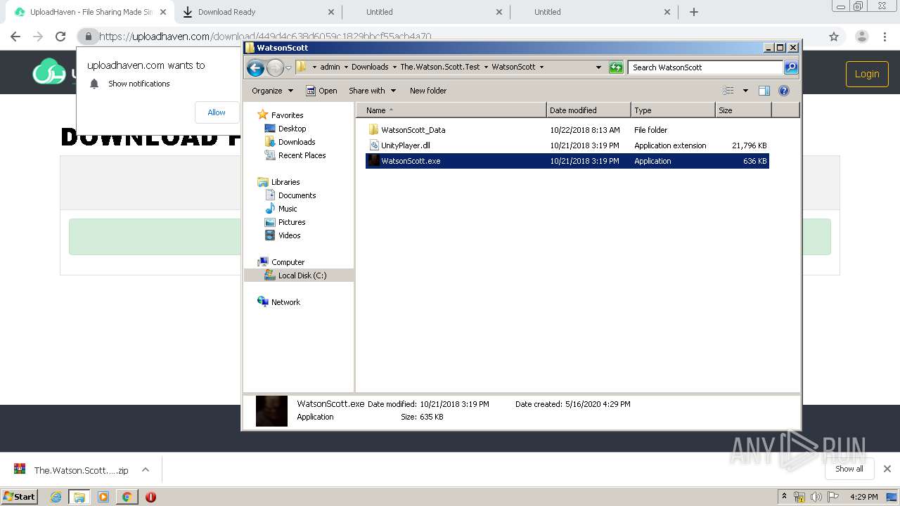The width and height of the screenshot is (900, 506).
Task: Click the UnityPlayer.dll file icon
Action: (x=374, y=145)
